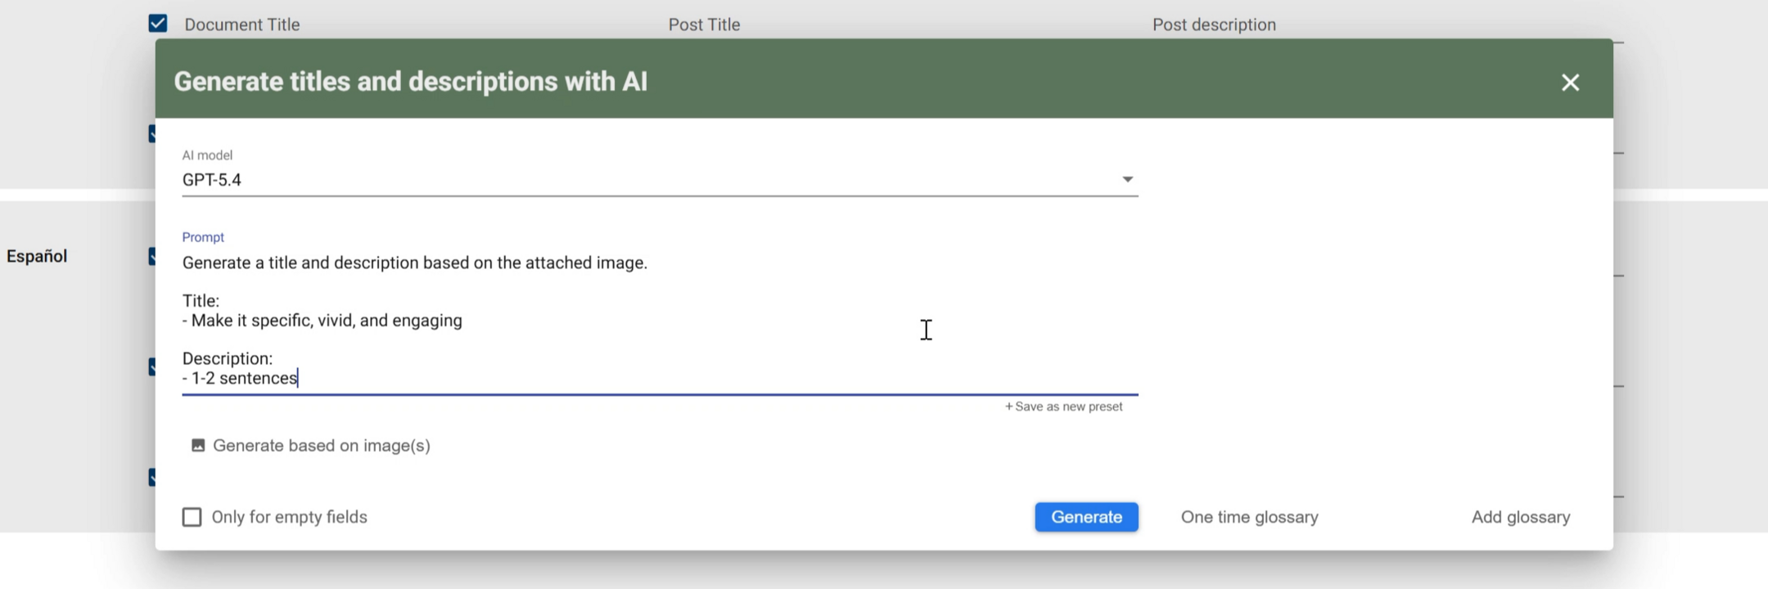
Task: Open the GPT-5.4 model selection field
Action: pos(660,179)
